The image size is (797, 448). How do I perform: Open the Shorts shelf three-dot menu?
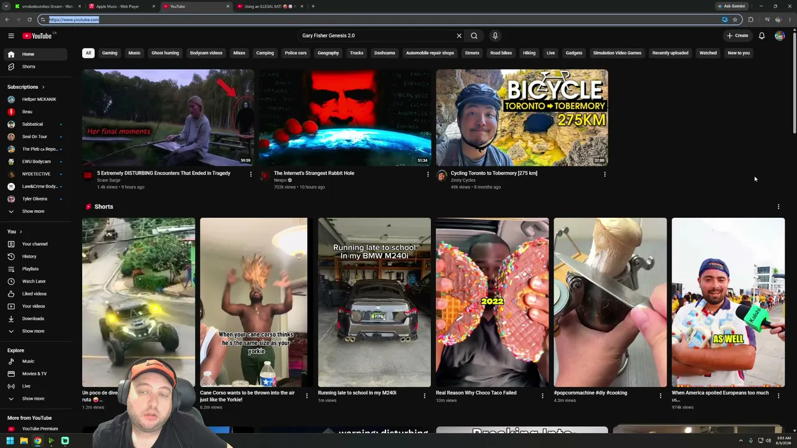click(778, 207)
